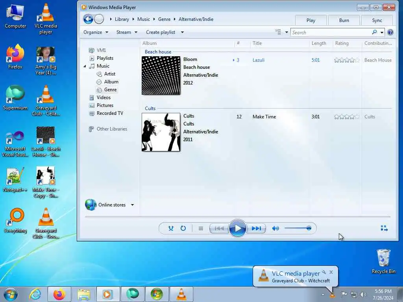
Task: Skip to the next track
Action: tap(256, 228)
